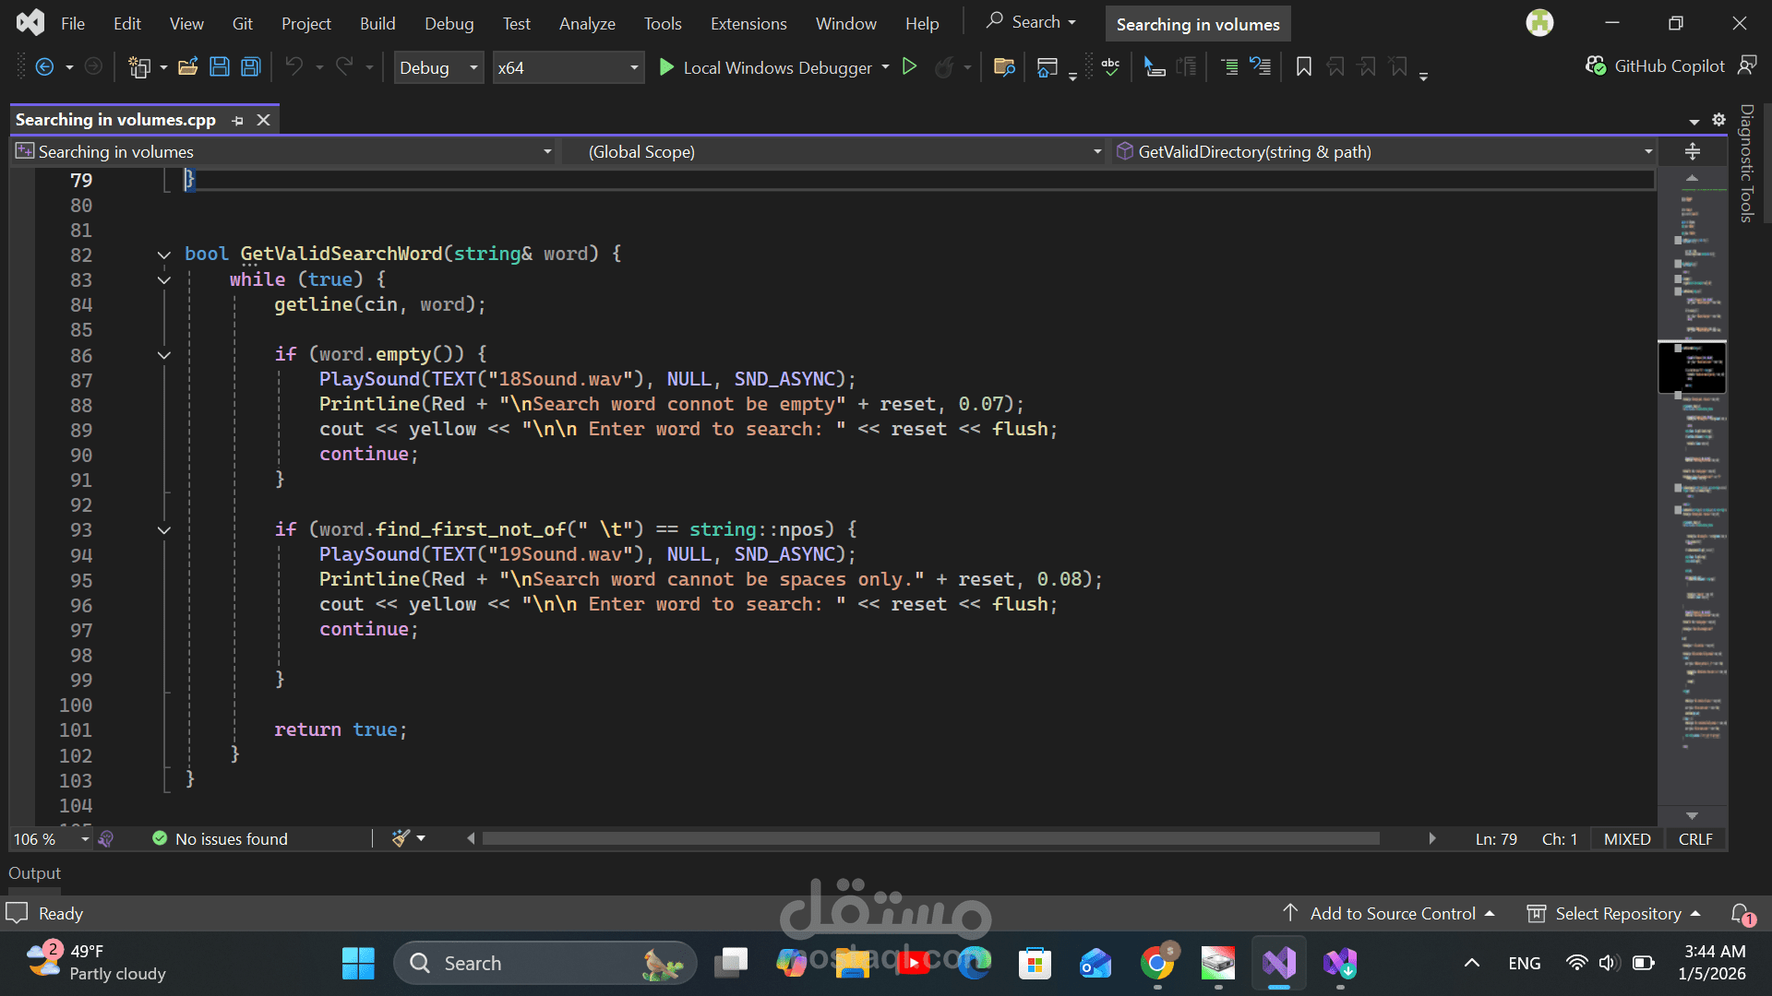Click the GitHub Copilot status button
This screenshot has width=1772, height=996.
click(1656, 66)
